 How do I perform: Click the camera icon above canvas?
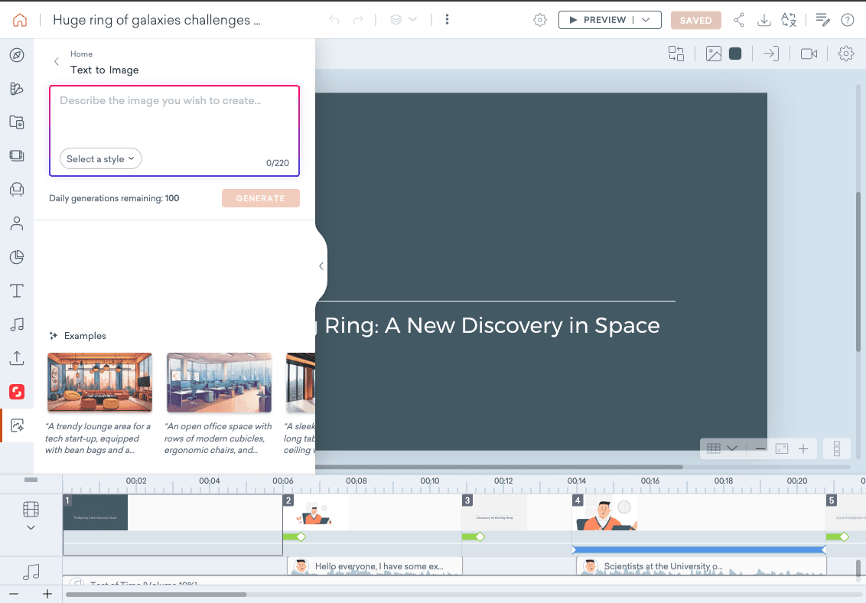809,54
